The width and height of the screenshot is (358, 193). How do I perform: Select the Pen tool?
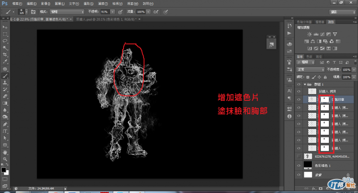pyautogui.click(x=5, y=124)
